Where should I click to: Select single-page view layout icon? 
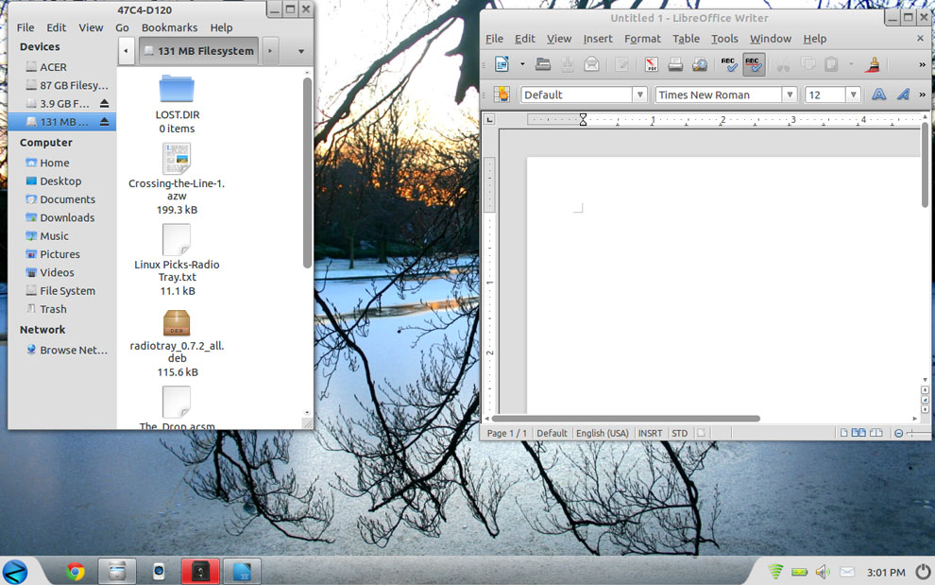tap(843, 433)
